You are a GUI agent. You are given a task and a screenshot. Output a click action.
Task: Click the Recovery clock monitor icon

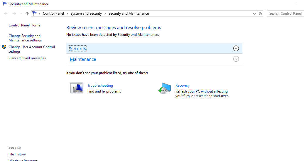click(x=165, y=88)
